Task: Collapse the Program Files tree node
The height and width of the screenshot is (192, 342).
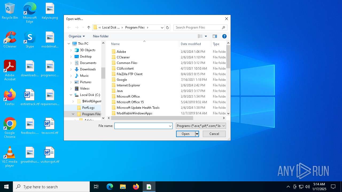Action: [73, 114]
